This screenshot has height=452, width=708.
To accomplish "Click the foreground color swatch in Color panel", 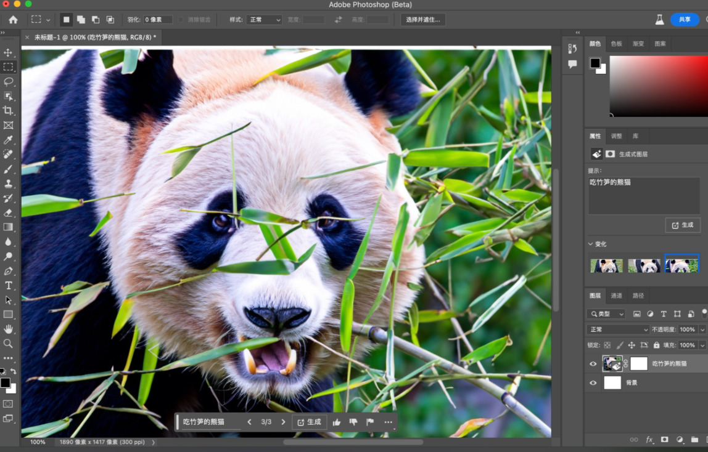I will [x=595, y=63].
